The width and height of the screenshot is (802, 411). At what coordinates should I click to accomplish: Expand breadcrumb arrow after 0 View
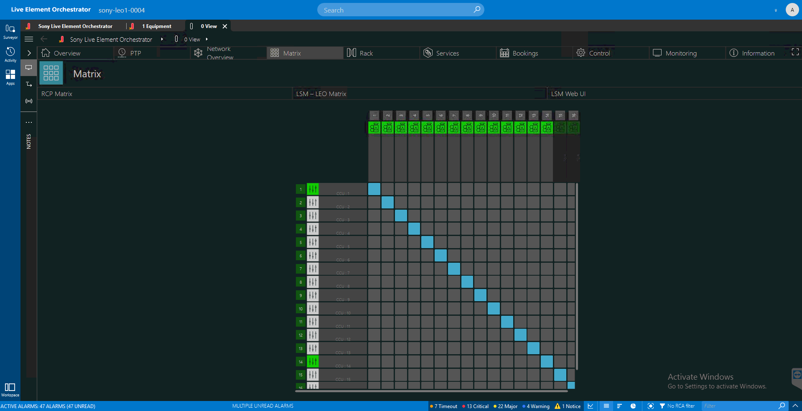[x=206, y=39]
